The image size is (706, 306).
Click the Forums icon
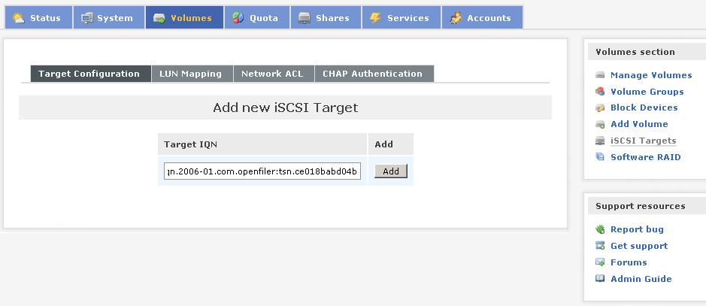coord(600,262)
